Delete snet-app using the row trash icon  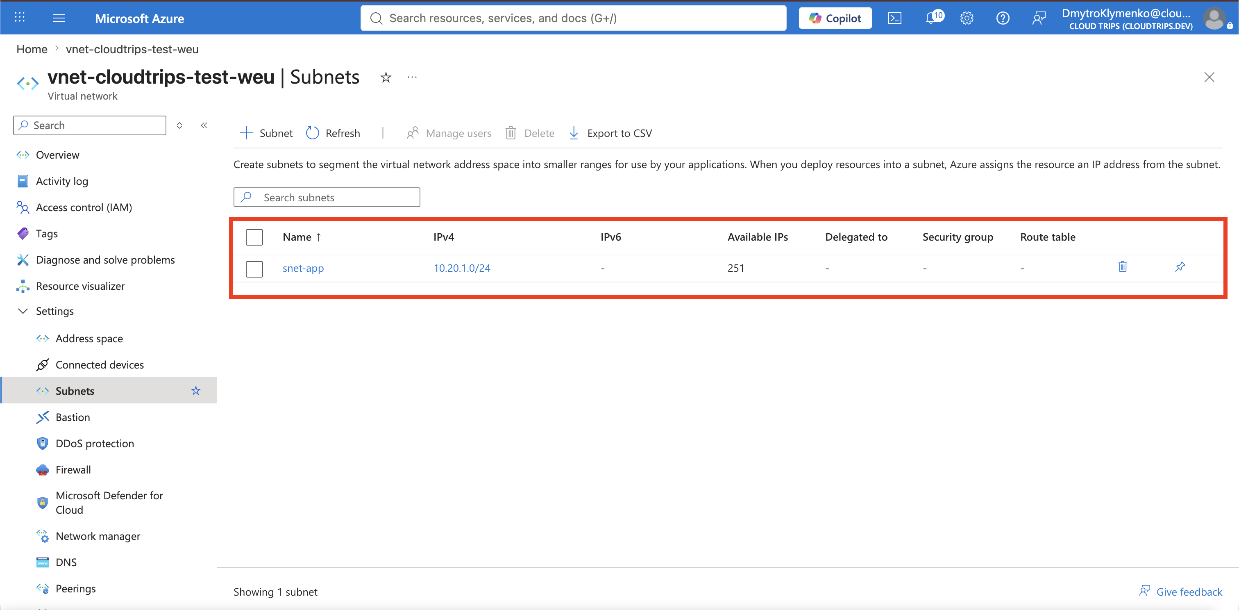[x=1123, y=266]
